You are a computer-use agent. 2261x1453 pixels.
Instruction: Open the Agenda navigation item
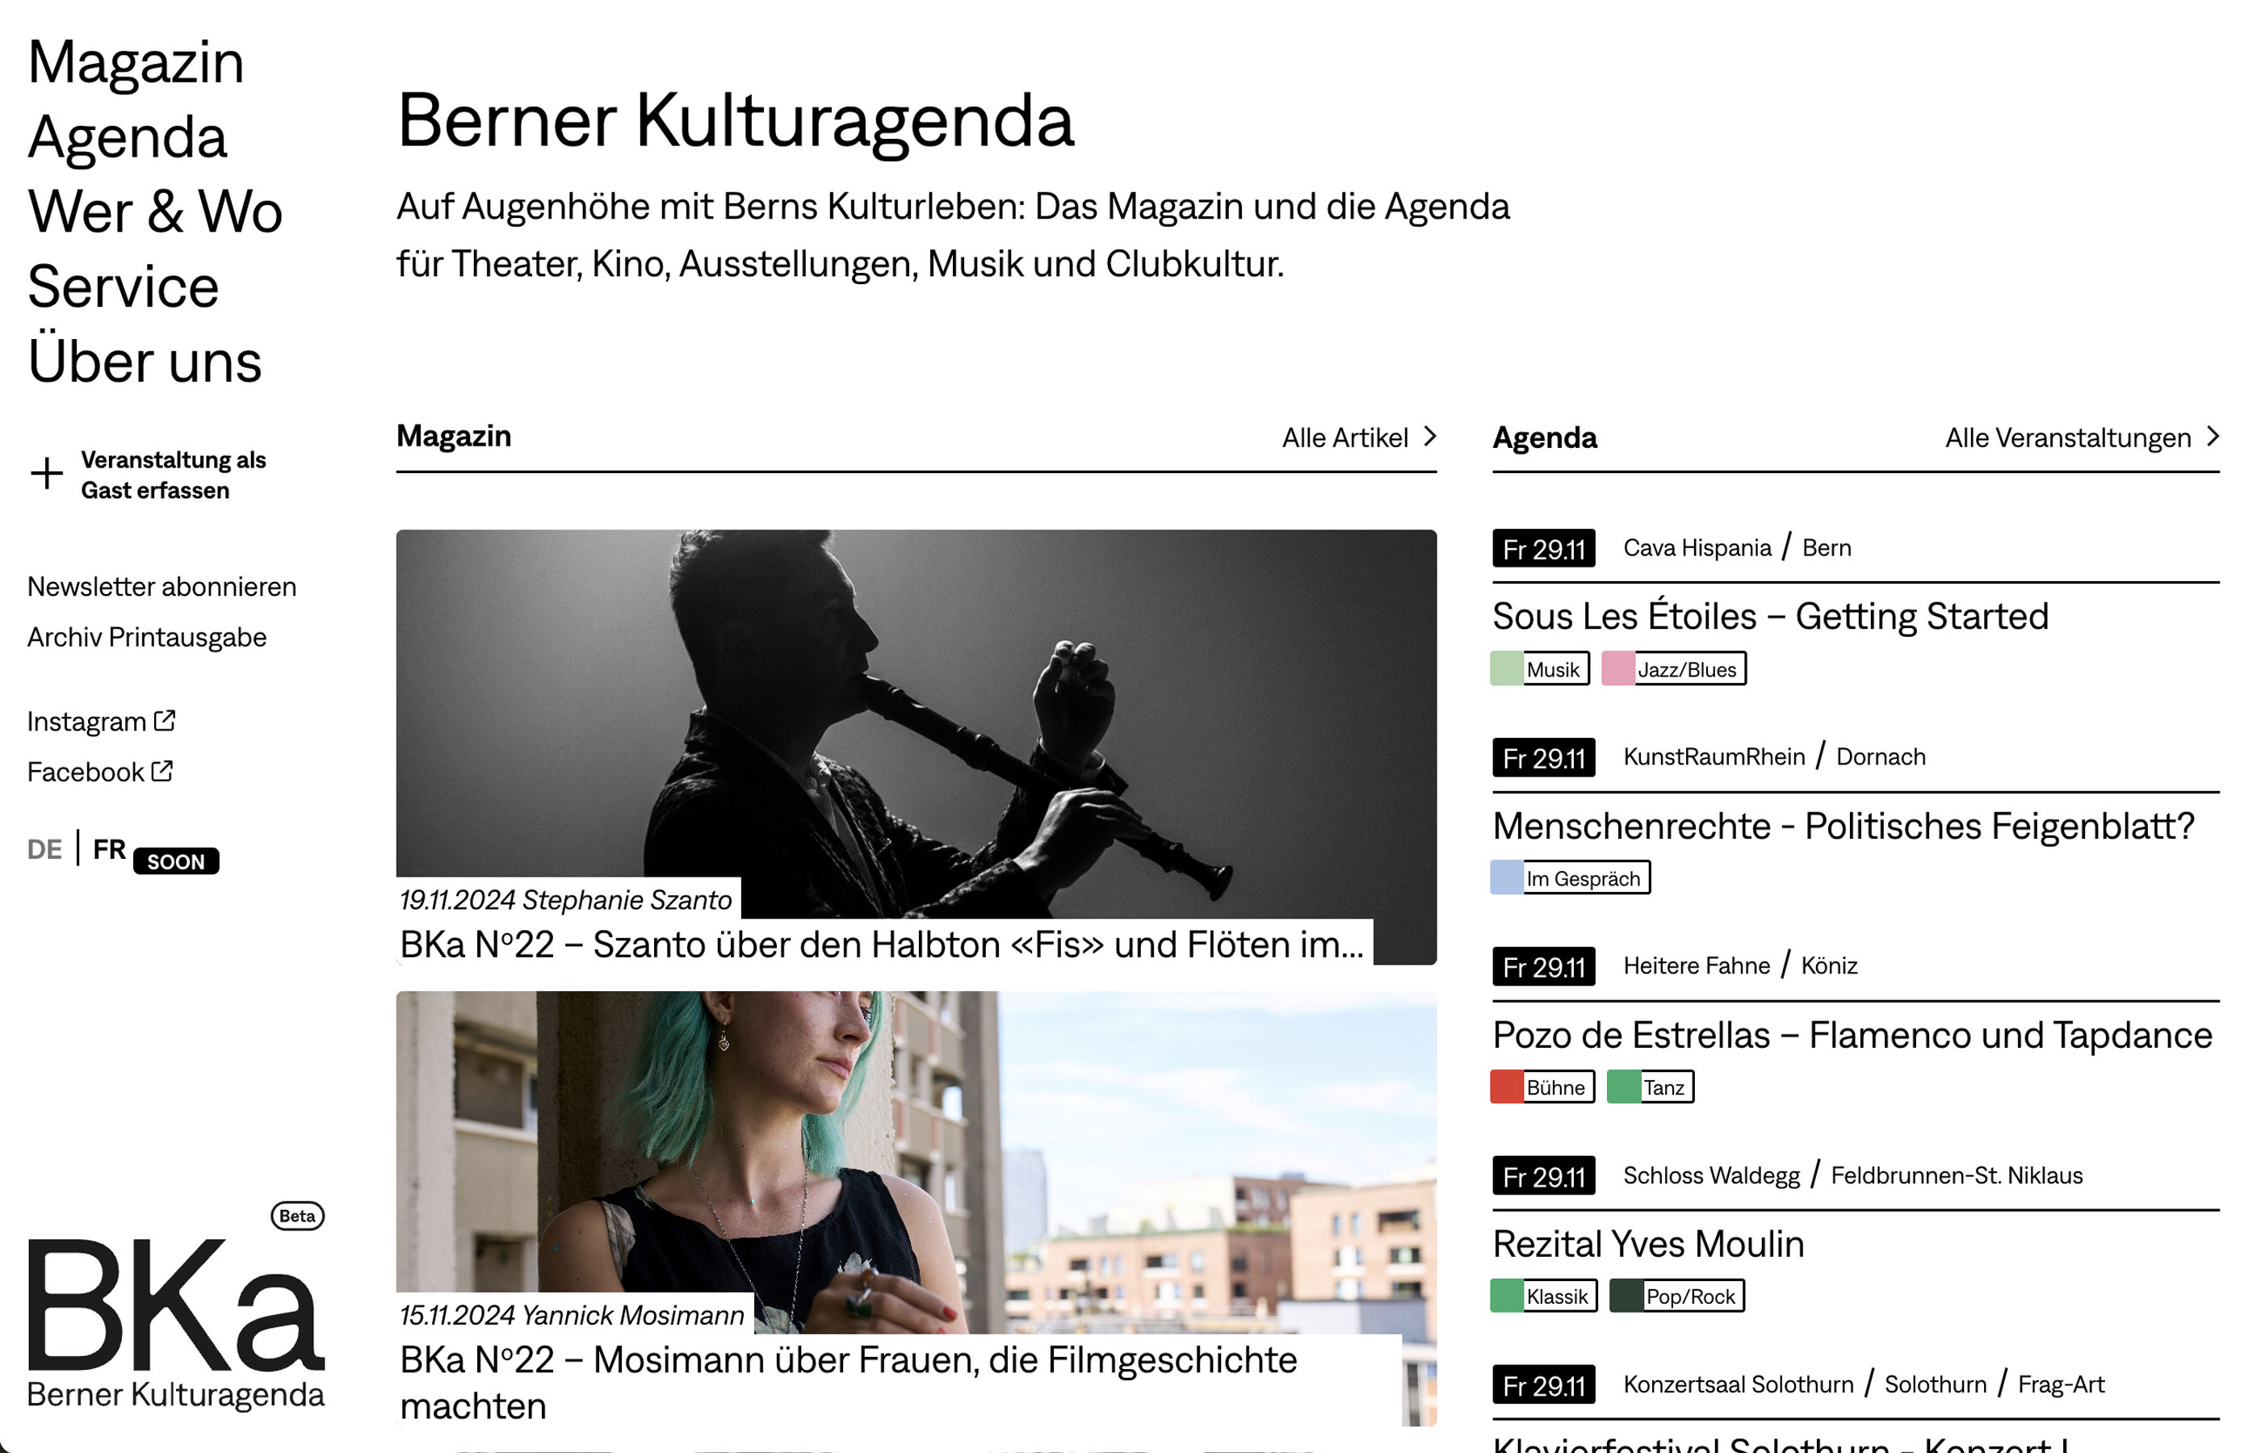pyautogui.click(x=128, y=138)
